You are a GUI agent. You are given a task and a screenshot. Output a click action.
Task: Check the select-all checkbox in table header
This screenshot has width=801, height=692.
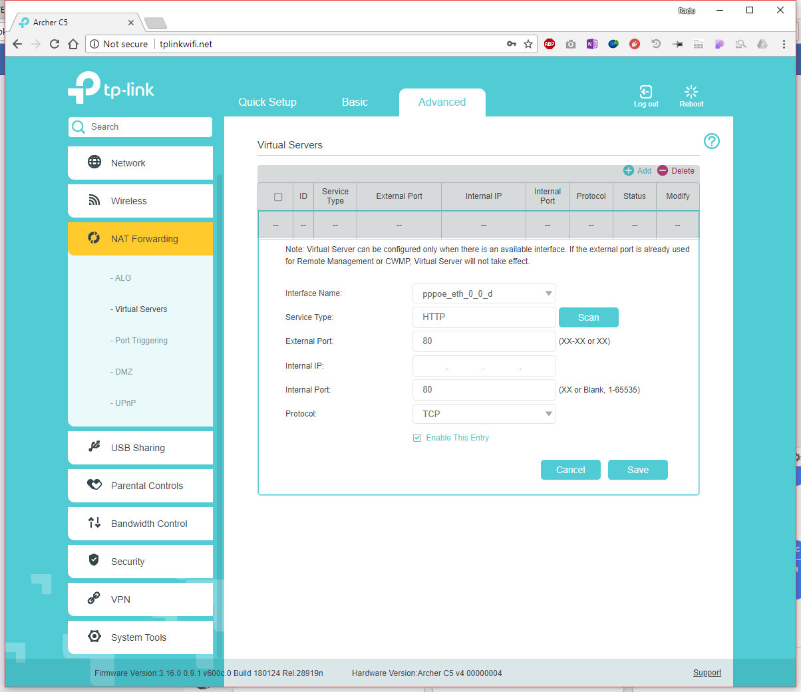pos(278,197)
